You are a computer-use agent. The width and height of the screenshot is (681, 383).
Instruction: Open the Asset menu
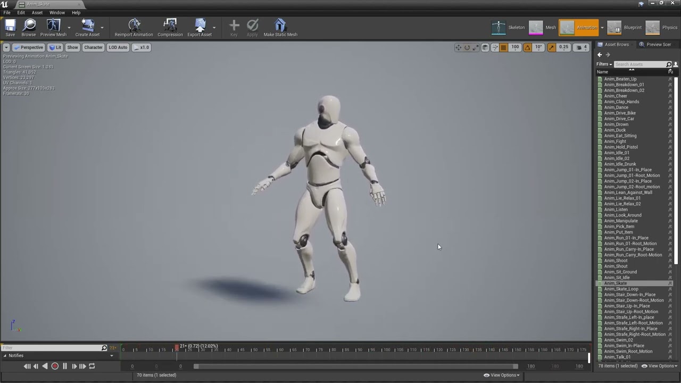coord(37,13)
